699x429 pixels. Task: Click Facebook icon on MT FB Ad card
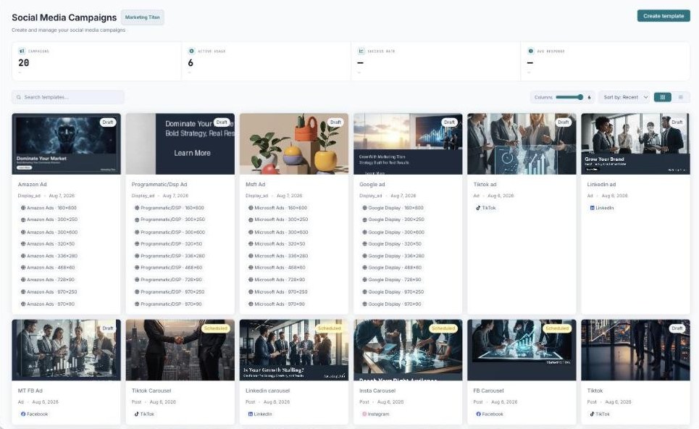coord(23,415)
